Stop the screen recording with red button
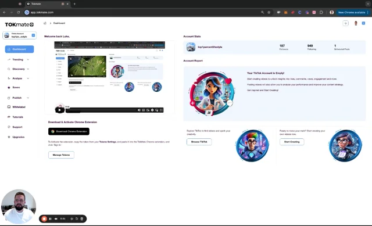This screenshot has width=372, height=226. coord(44,218)
